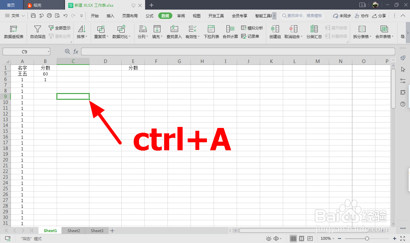Open the 数据透视表 (PivotTable) tool
The image size is (410, 243).
coord(13,32)
